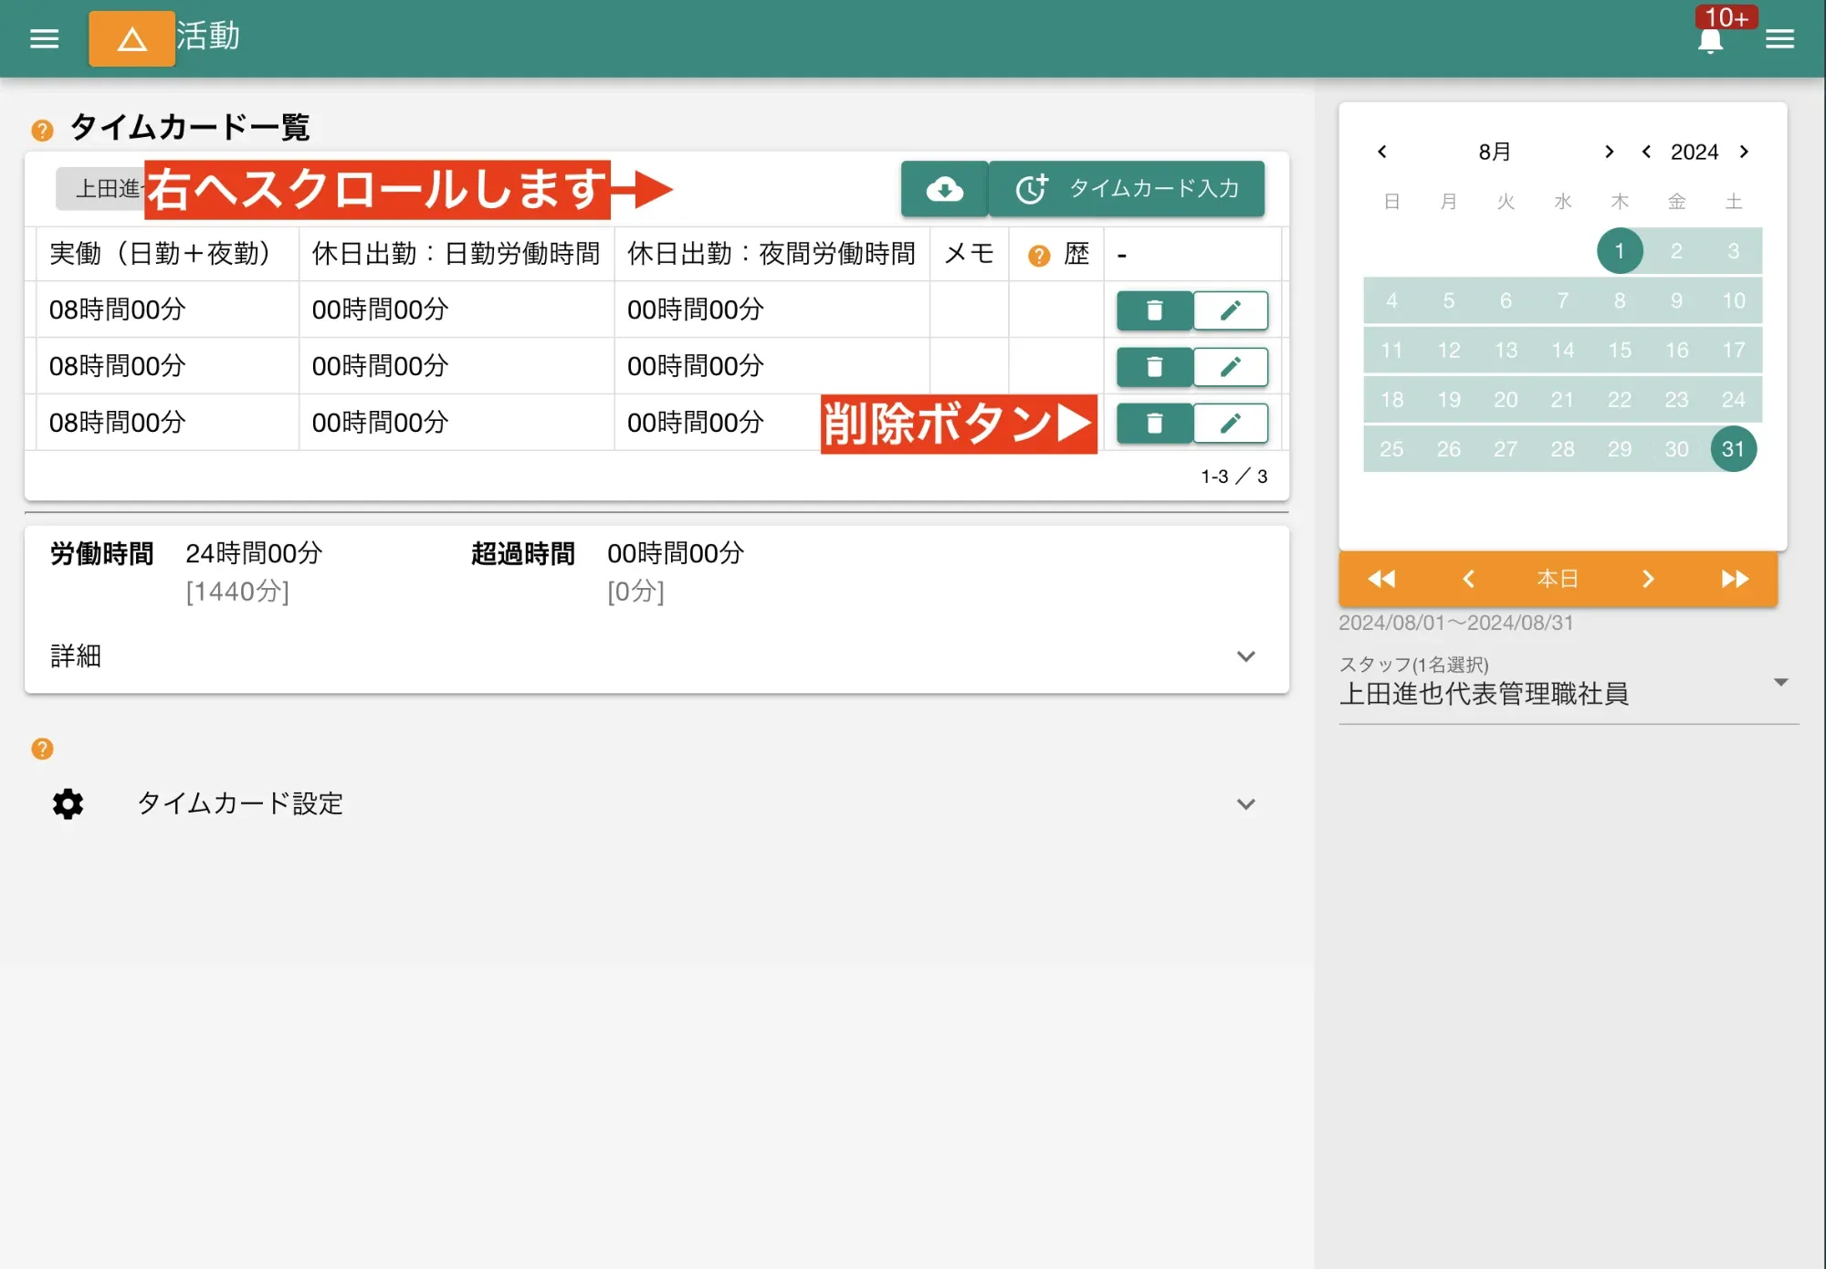
Task: Expand the タイムカード設定 panel
Action: (x=1247, y=804)
